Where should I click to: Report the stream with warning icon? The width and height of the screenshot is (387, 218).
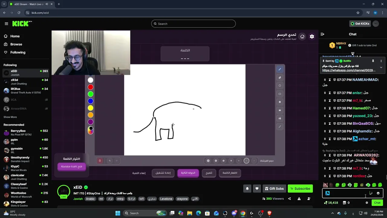click(x=299, y=199)
